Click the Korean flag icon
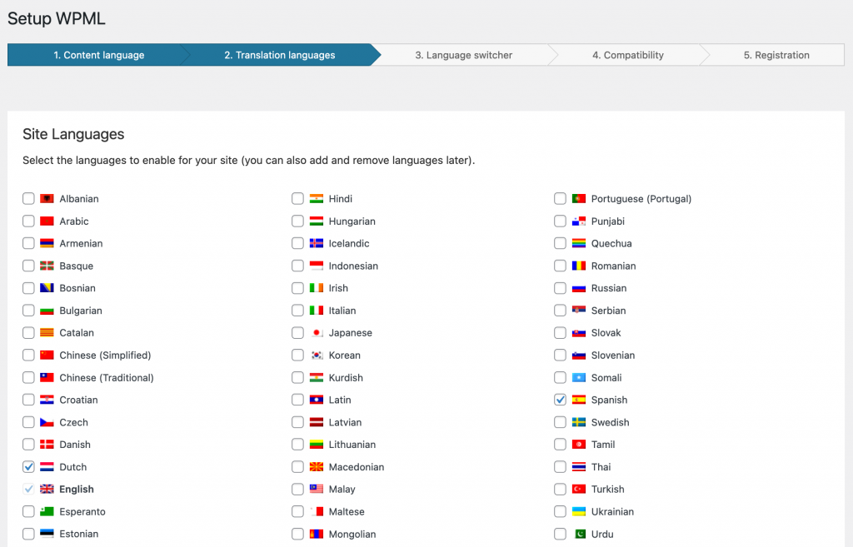 pos(316,355)
